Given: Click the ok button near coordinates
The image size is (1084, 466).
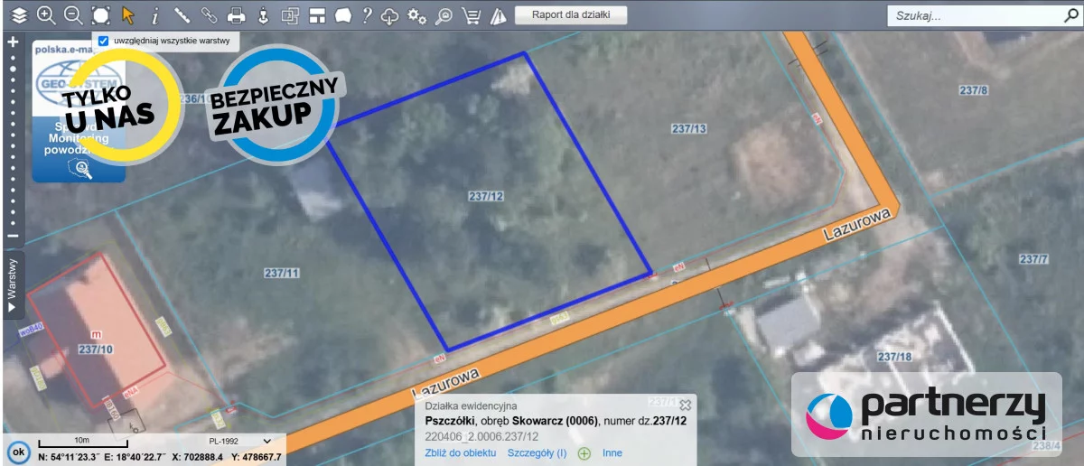Looking at the screenshot, I should click(18, 451).
